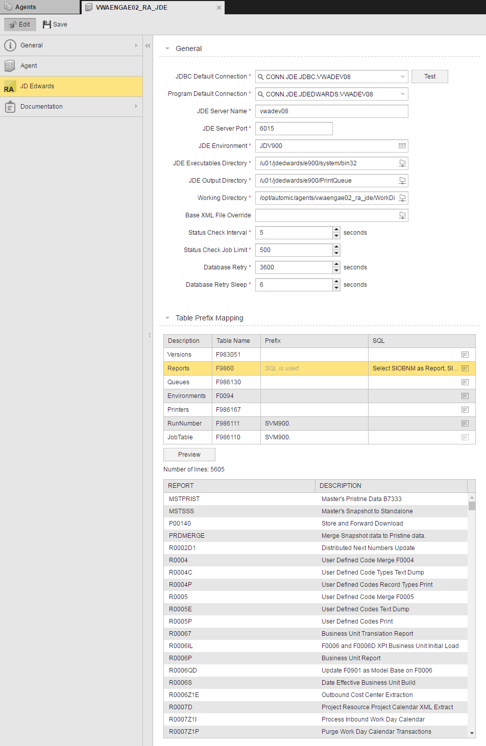The width and height of the screenshot is (486, 746).
Task: Click the REPORT column header
Action: pos(239,486)
